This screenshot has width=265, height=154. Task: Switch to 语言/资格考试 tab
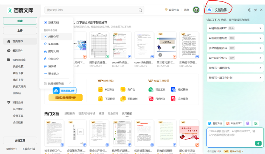click(87, 114)
